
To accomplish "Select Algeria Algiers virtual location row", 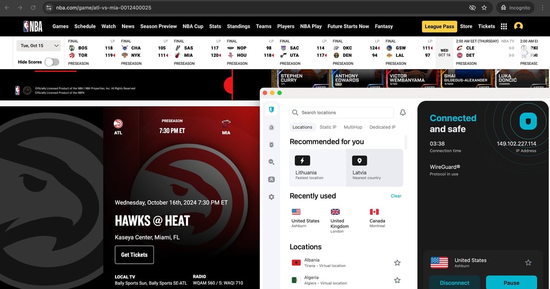I will coord(346,280).
